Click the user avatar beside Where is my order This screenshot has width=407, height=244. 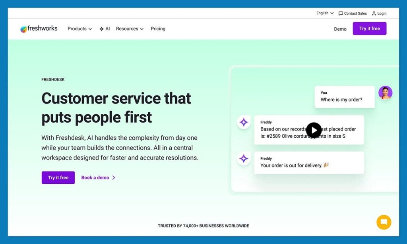click(385, 93)
